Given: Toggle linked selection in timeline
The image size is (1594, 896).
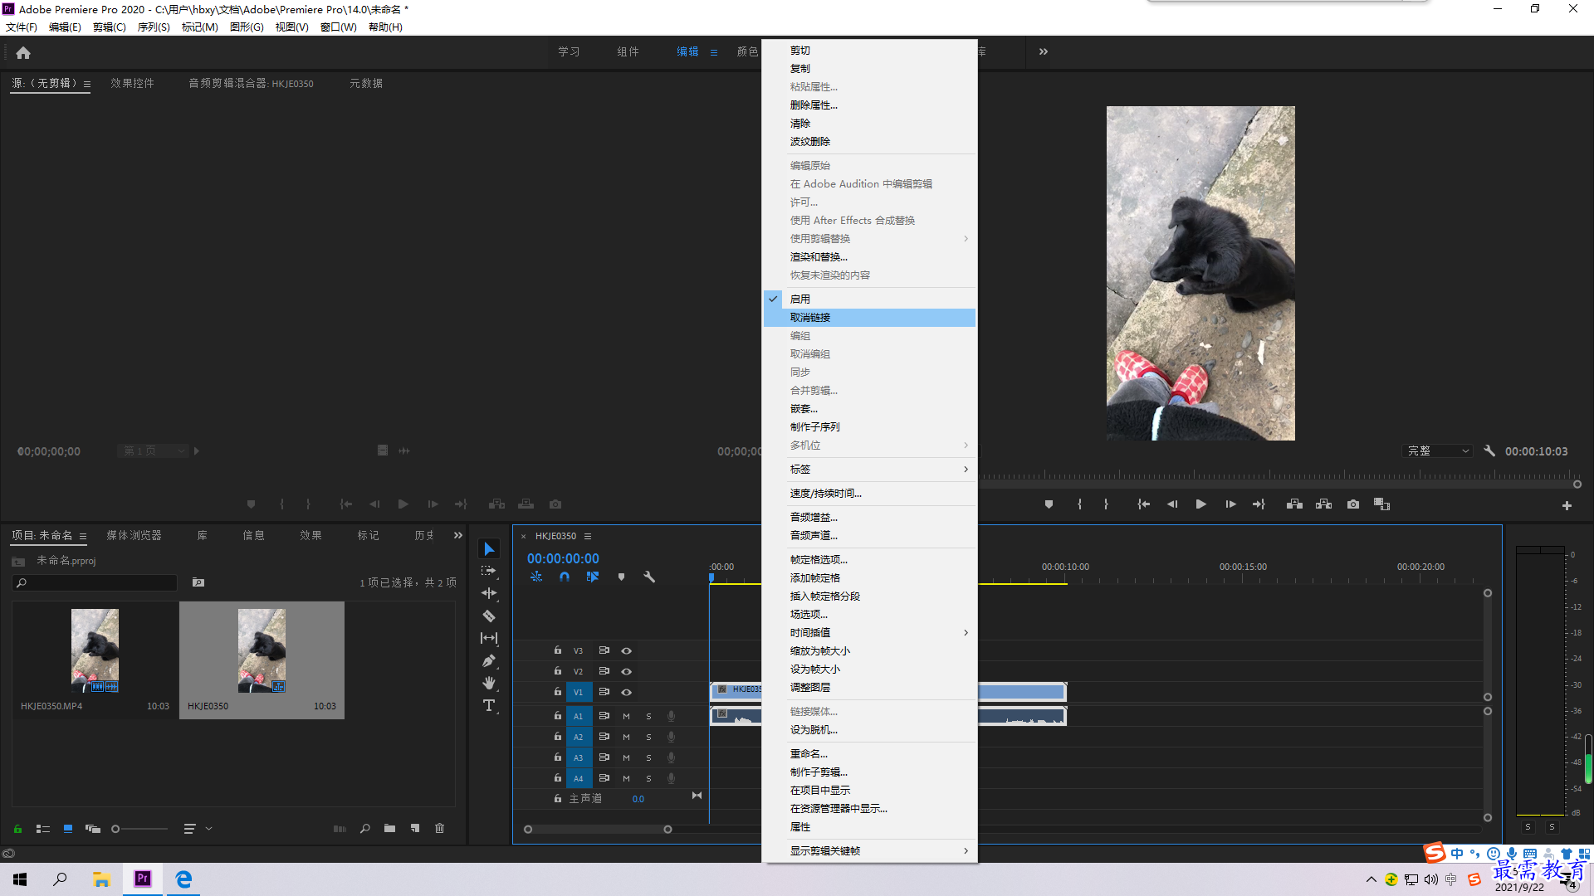Looking at the screenshot, I should 593,577.
